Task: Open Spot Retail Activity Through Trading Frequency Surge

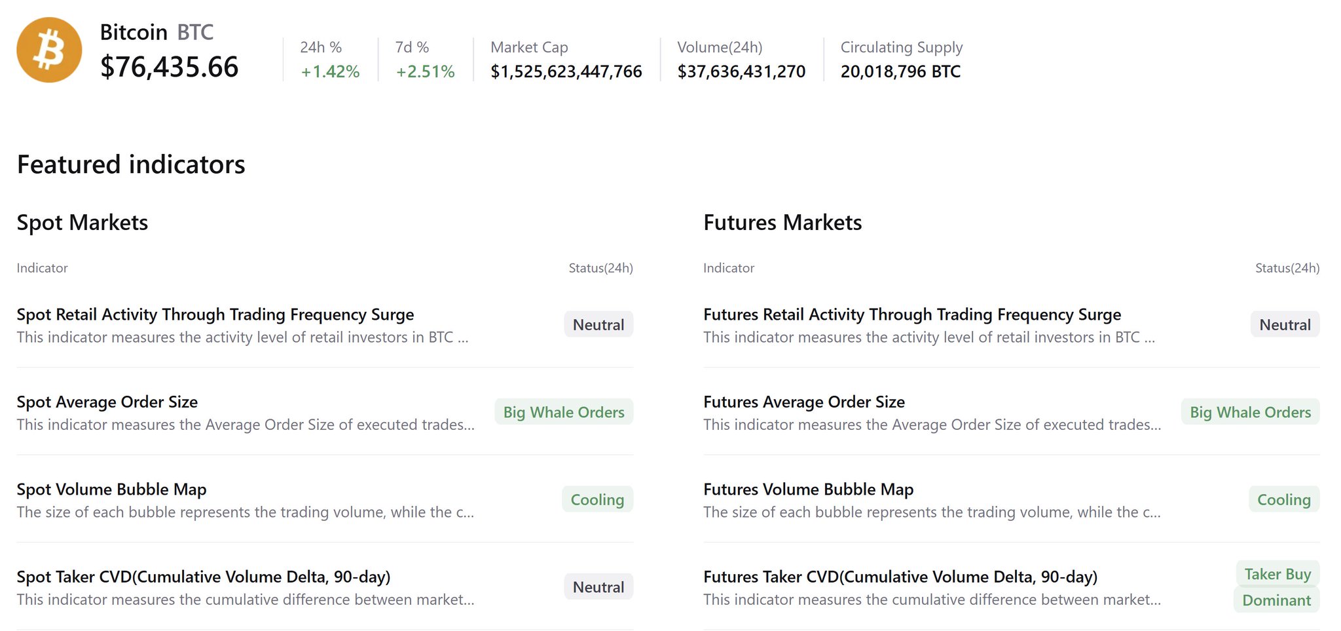Action: [x=215, y=315]
